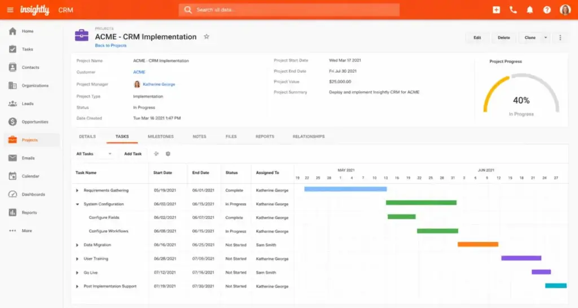Expand the Data Migration task
Viewport: 578px width, 308px height.
click(x=77, y=245)
